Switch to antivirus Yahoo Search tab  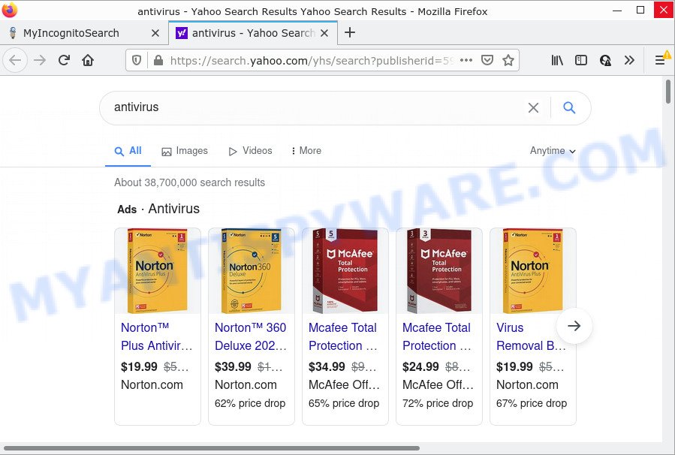253,33
